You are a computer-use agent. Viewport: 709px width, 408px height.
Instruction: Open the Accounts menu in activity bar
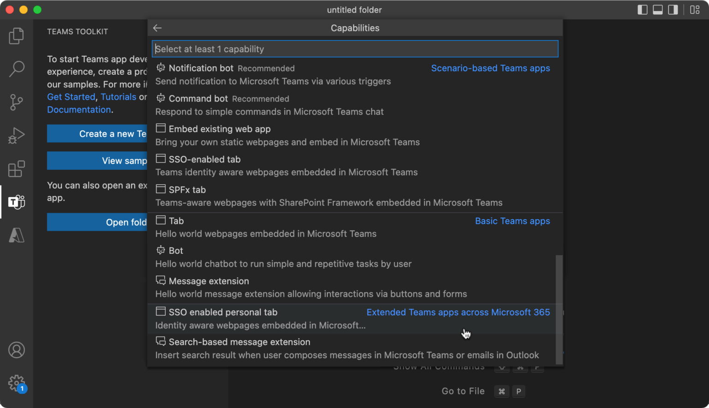coord(16,350)
